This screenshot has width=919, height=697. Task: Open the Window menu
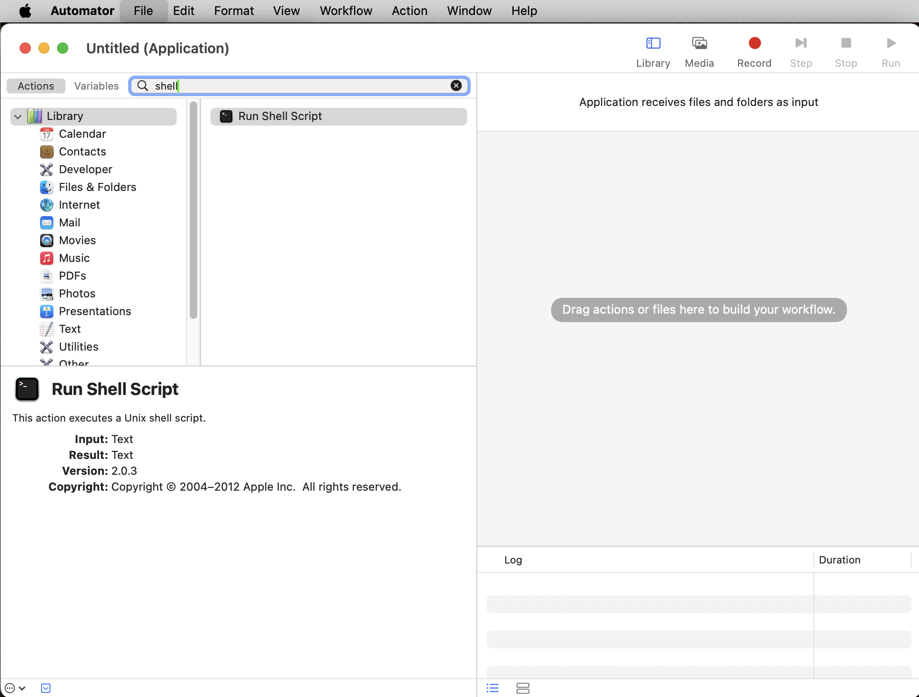469,11
